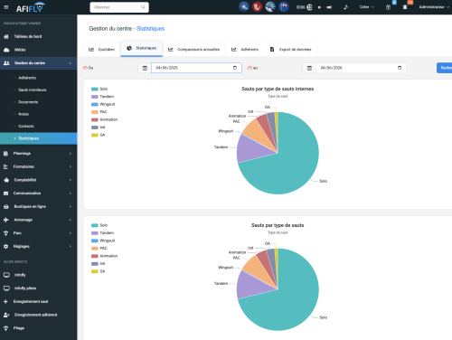
Task: Click the calendar icon before the au date
Action: (x=309, y=68)
